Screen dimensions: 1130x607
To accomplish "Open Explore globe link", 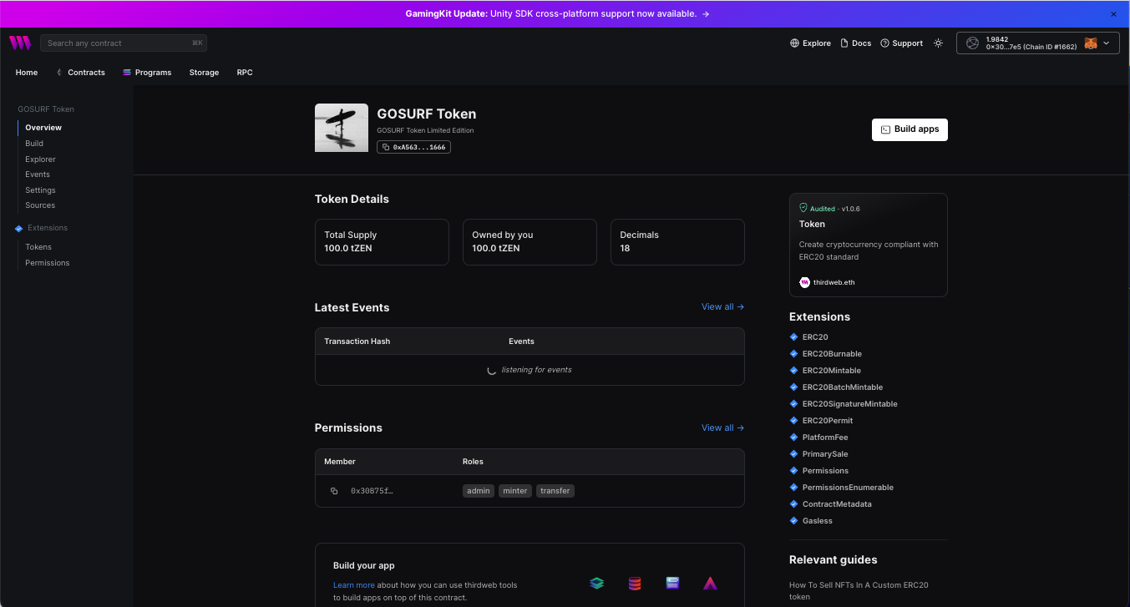I will pos(810,43).
